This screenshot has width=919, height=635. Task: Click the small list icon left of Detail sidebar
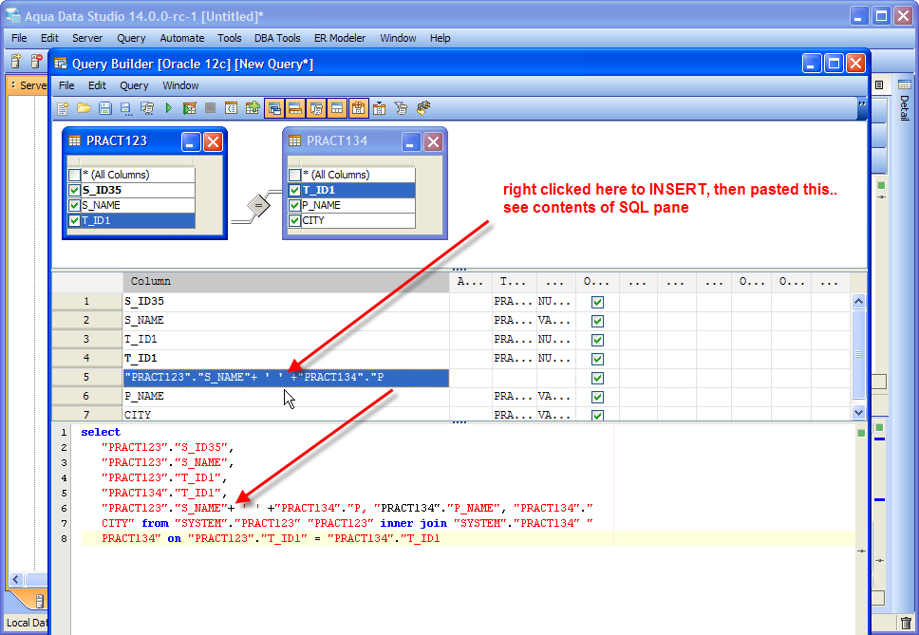coord(879,84)
